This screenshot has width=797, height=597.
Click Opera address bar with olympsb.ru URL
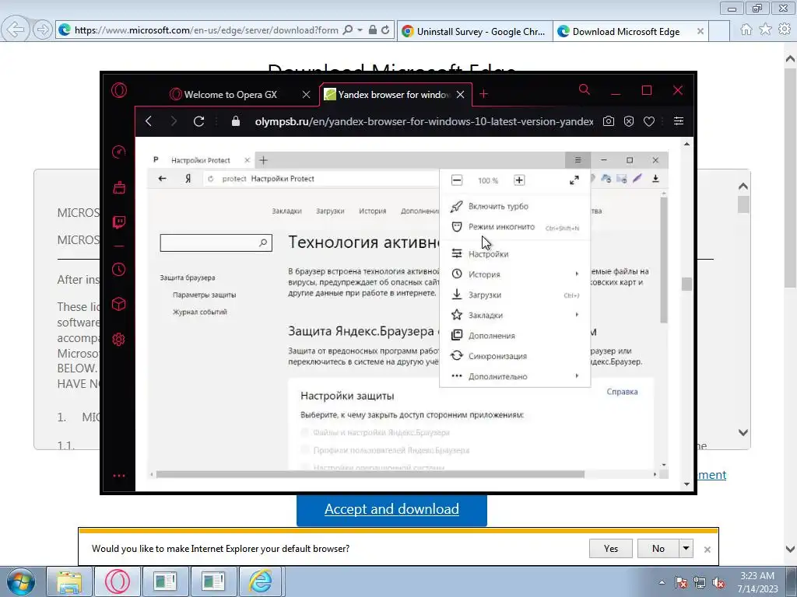tap(424, 121)
